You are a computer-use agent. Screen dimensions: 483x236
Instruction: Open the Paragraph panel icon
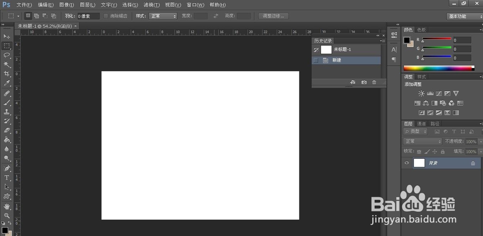(394, 60)
